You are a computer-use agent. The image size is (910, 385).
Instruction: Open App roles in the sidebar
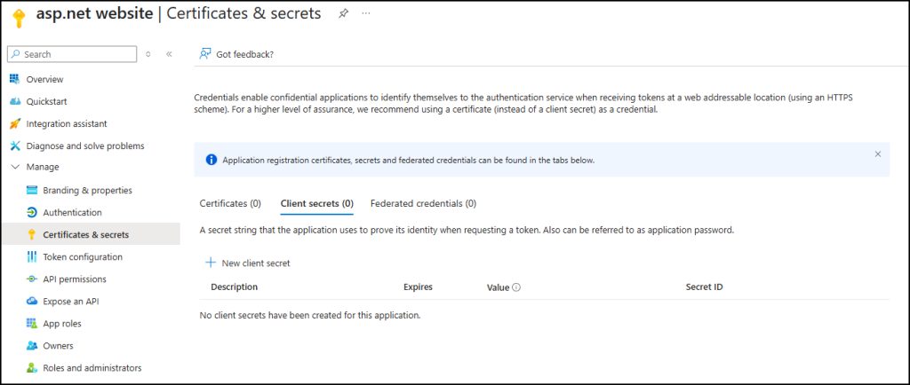click(62, 323)
